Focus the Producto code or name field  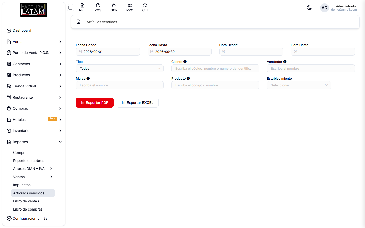click(x=215, y=85)
